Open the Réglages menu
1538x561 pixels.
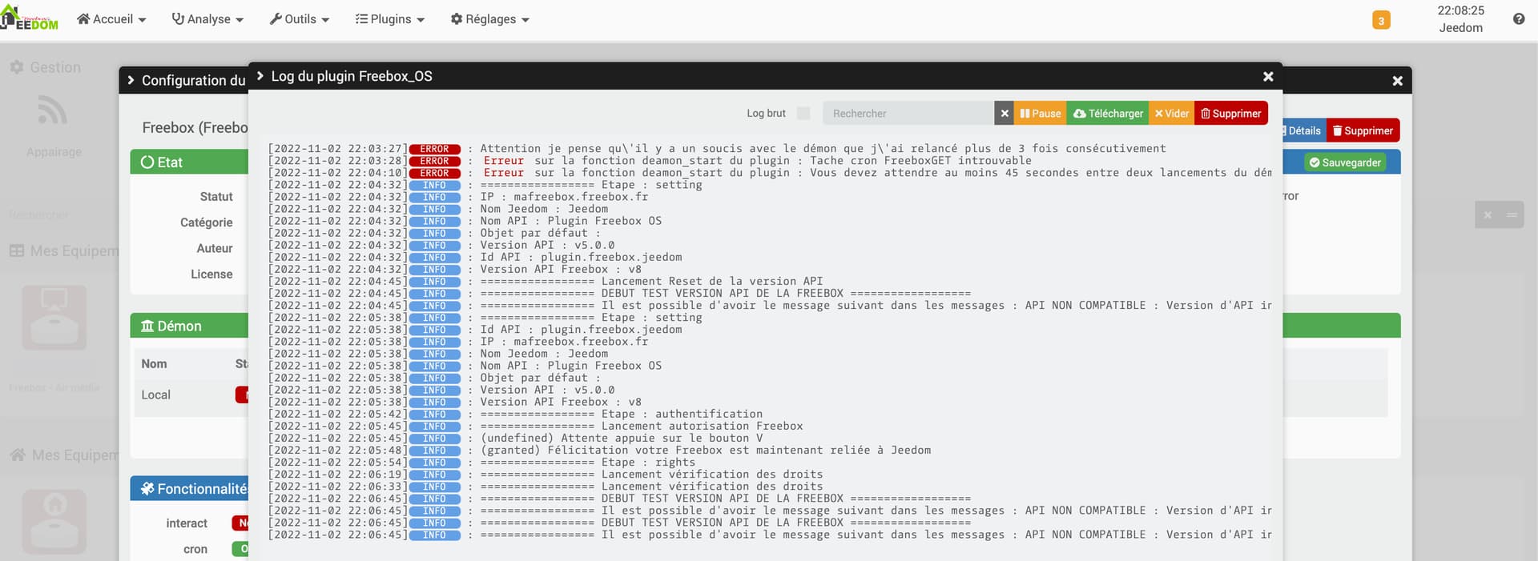click(490, 19)
